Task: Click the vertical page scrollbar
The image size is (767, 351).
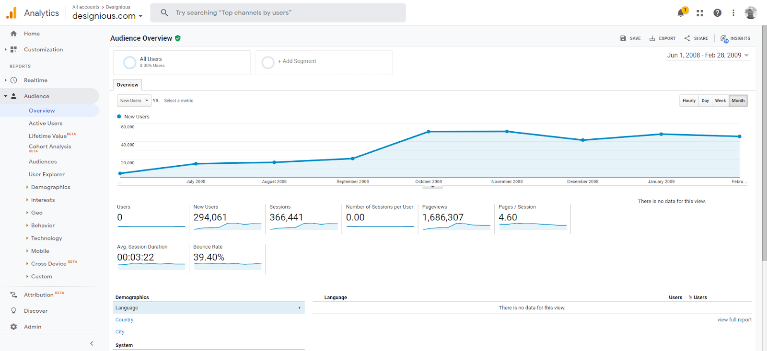Action: pos(764,144)
